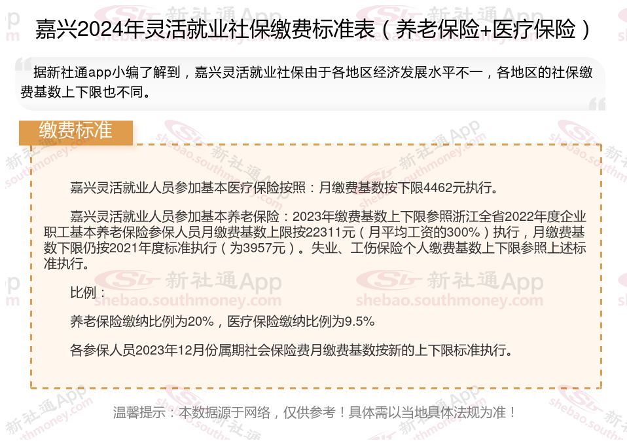Click the orange 缴费标准 section label

pyautogui.click(x=75, y=132)
